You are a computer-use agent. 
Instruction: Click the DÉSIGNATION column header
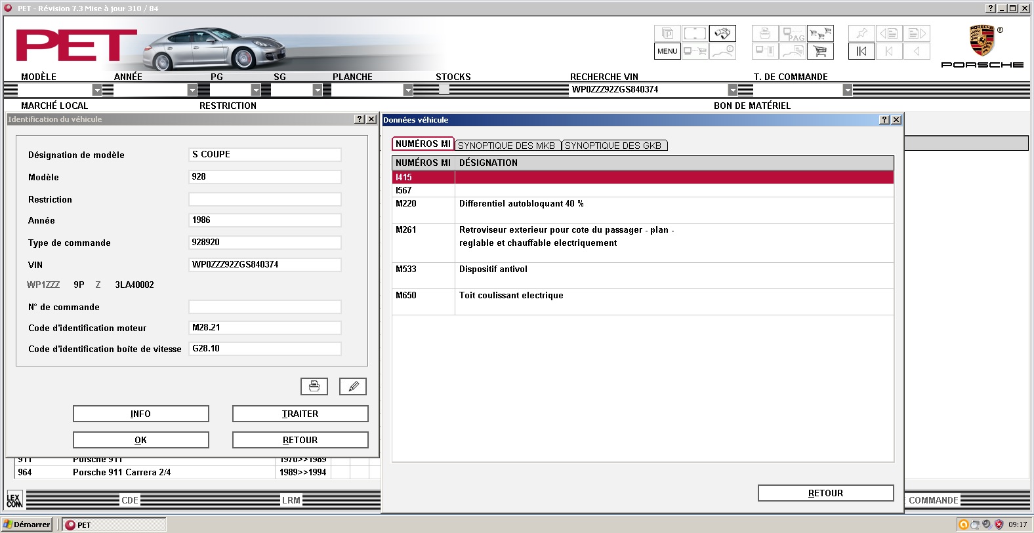point(674,163)
